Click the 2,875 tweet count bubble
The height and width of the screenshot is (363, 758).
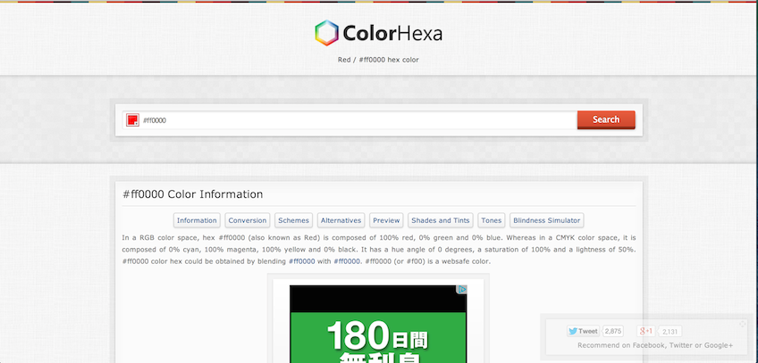[613, 331]
